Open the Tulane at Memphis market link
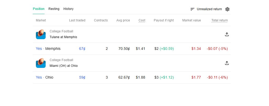Viewport: 269px width, 106px height. (x=63, y=37)
